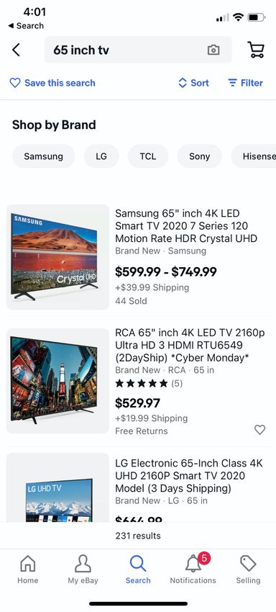Open the Samsung 65" Crystal UHD listing title
The height and width of the screenshot is (612, 276).
(x=186, y=226)
